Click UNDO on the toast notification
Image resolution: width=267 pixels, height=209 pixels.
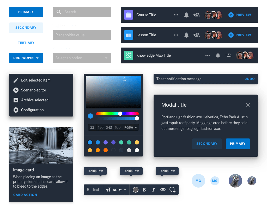pyautogui.click(x=250, y=79)
